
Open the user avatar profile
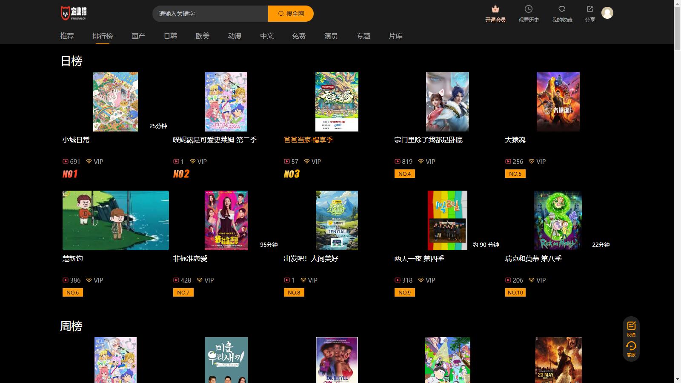pos(607,13)
